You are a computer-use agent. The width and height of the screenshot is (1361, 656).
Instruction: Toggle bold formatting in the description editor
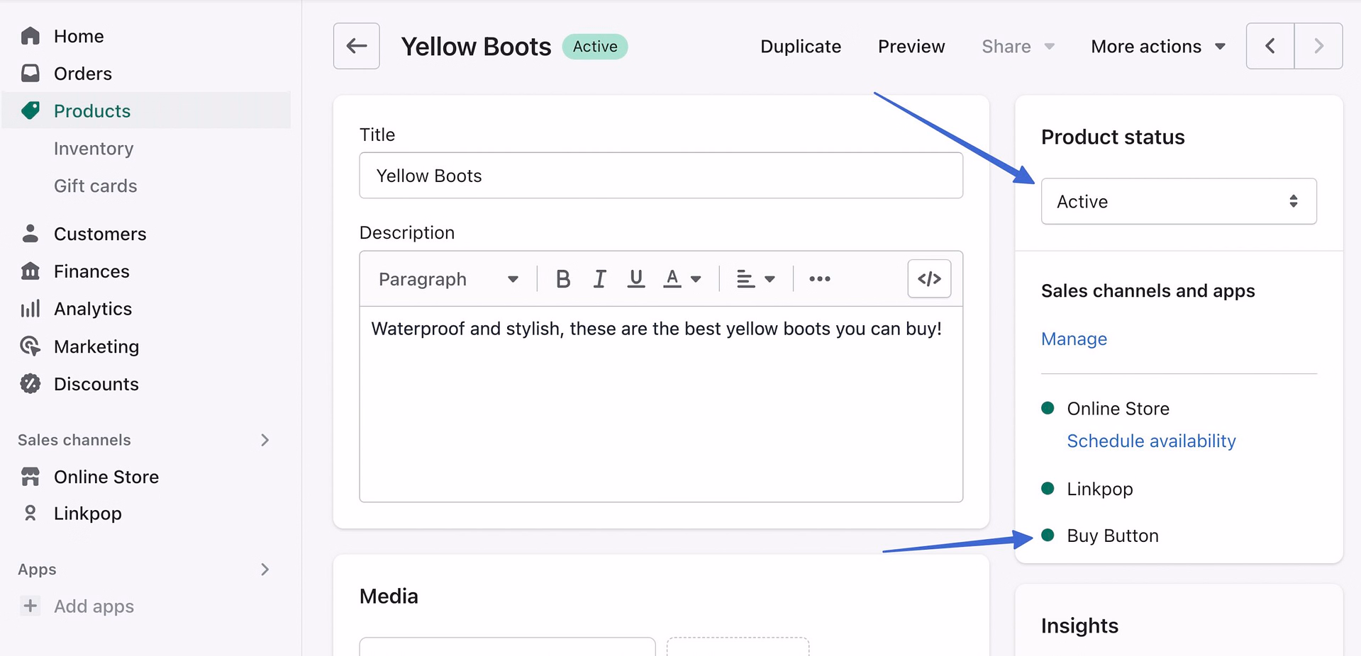click(562, 278)
